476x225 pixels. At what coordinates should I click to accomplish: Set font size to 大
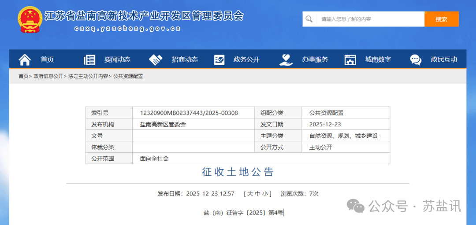point(250,194)
